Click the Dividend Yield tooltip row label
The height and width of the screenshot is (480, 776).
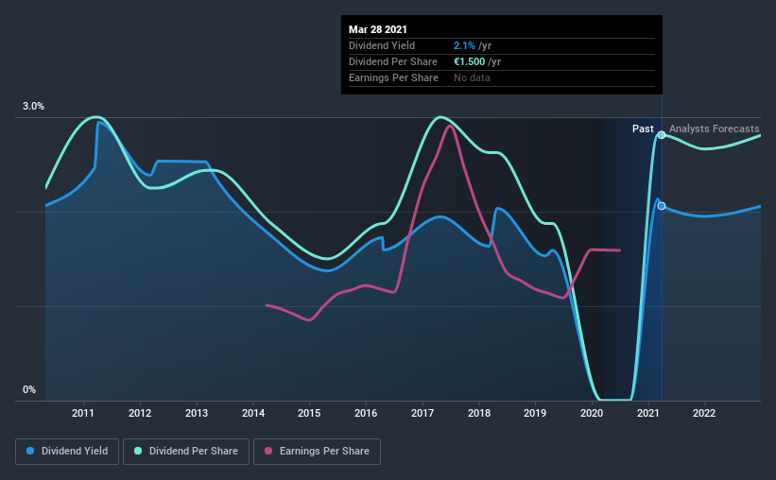pyautogui.click(x=382, y=45)
